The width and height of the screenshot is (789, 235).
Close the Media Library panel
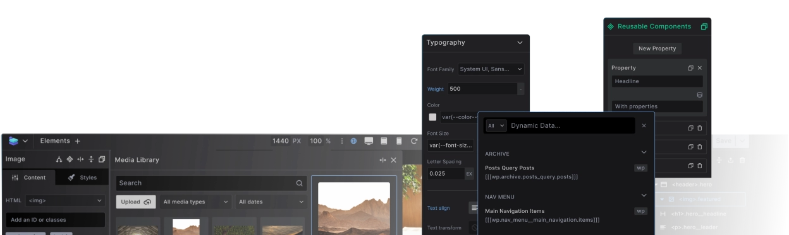point(393,160)
